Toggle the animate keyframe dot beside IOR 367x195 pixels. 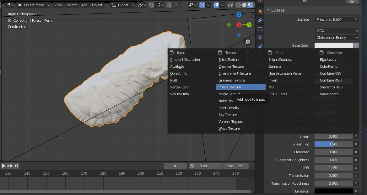click(x=356, y=168)
